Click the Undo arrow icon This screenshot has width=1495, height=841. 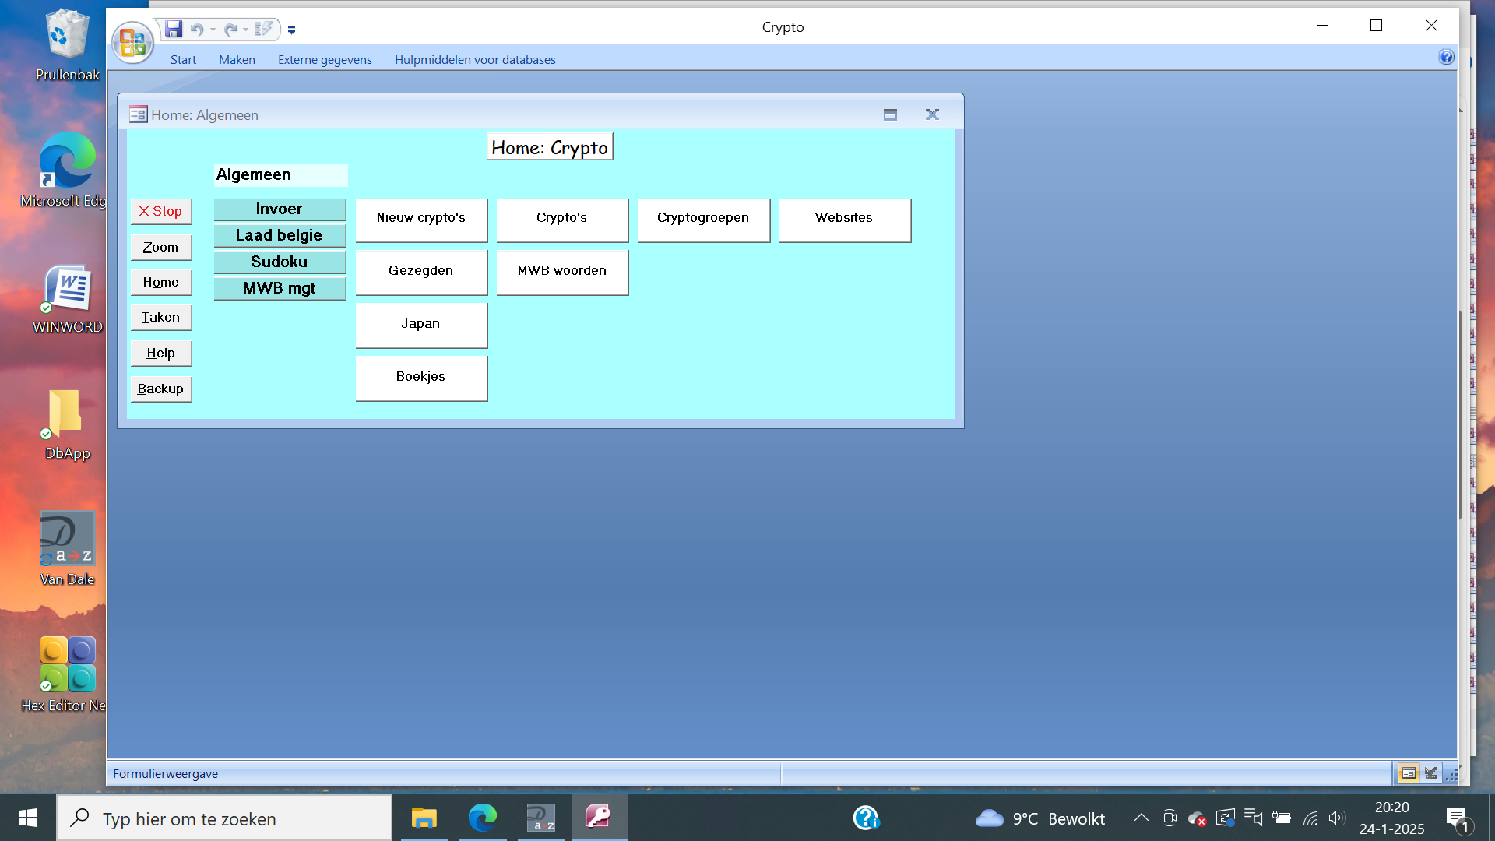[197, 30]
